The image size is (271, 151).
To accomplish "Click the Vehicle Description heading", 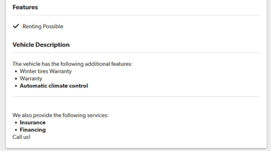I will (41, 45).
